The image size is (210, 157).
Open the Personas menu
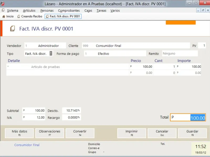(47, 10)
